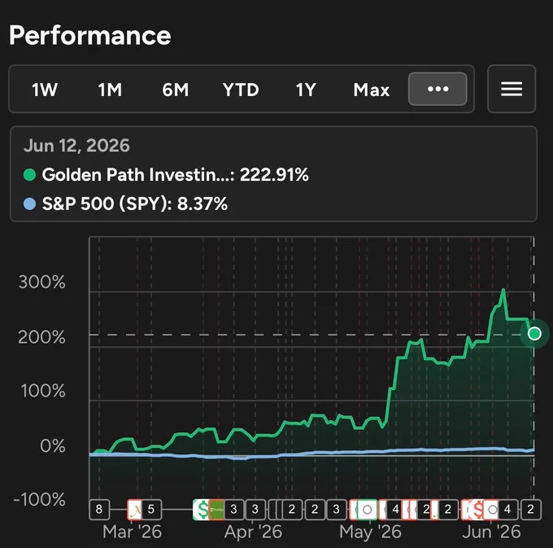Show Max performance history
The image size is (553, 548).
click(372, 90)
